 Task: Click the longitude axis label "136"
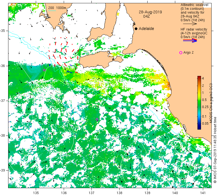click(64, 193)
